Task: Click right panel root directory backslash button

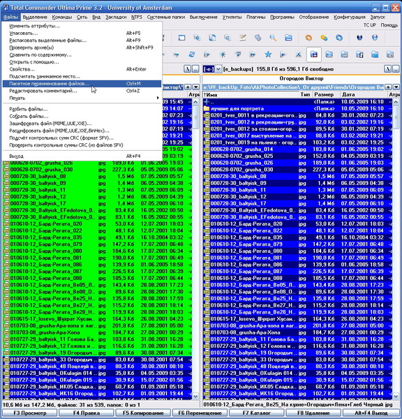Action: point(387,69)
